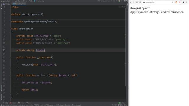Open the TODO tool window
Screen dimensions: 189x106
6,103
